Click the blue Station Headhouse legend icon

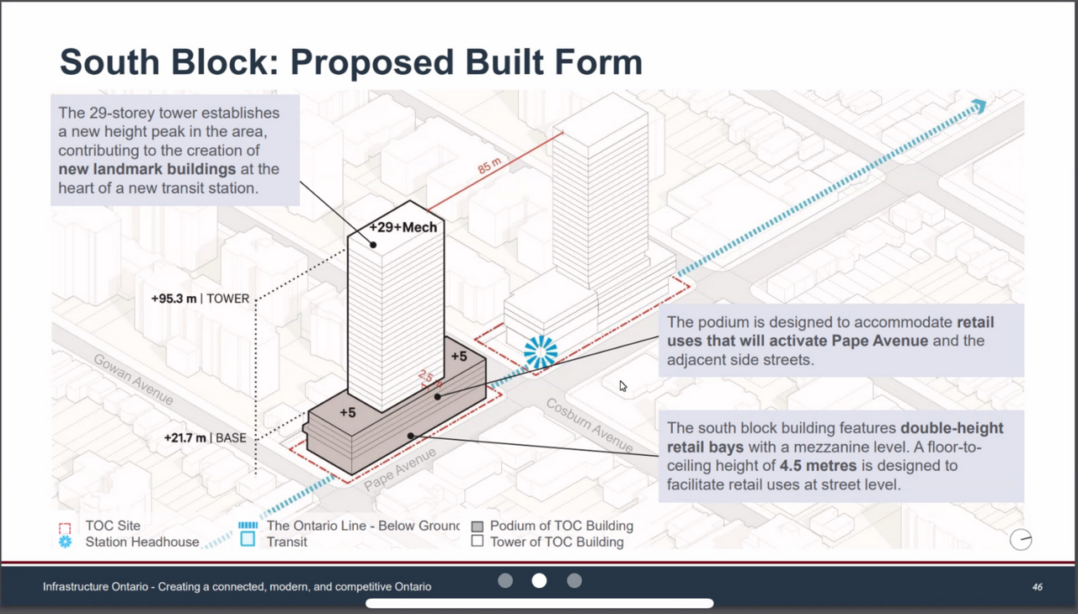[65, 543]
